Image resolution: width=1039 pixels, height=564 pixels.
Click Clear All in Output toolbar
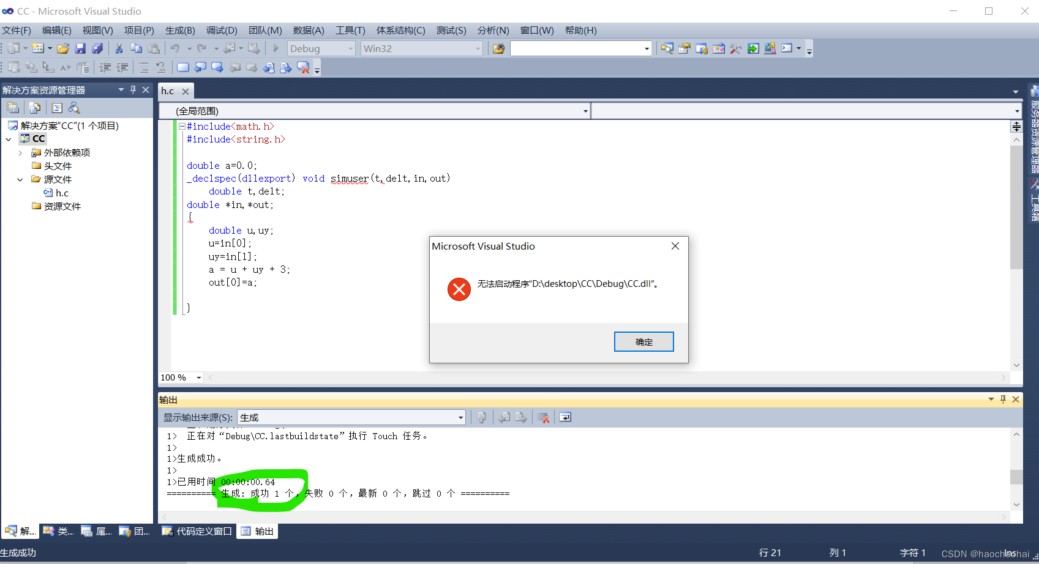(x=543, y=417)
